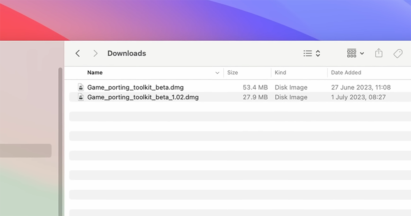
Task: Sort by the Date Added column
Action: (x=346, y=73)
